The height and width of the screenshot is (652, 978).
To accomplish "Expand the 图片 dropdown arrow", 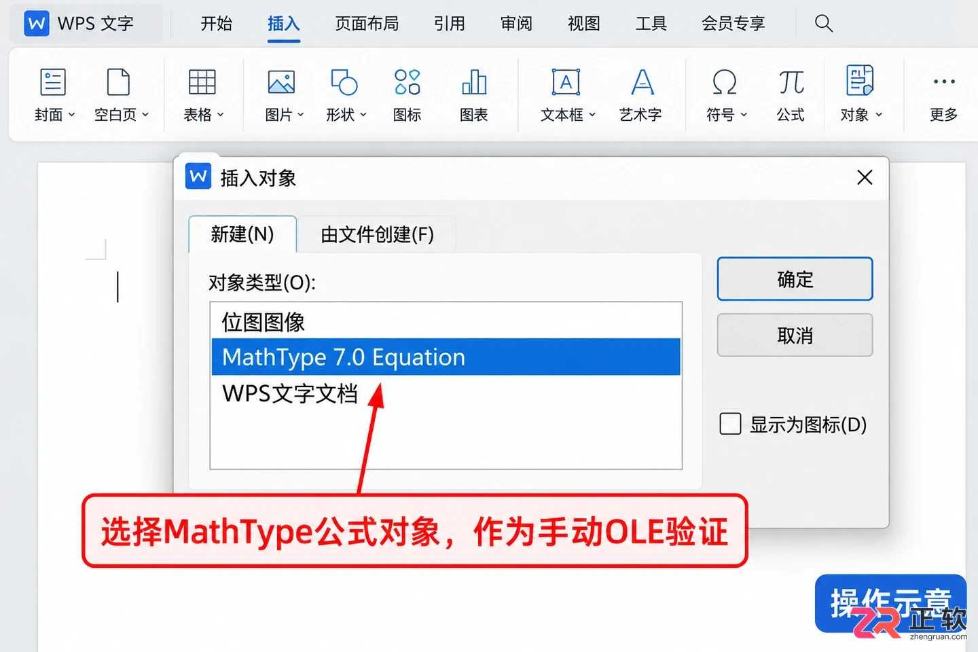I will point(301,115).
